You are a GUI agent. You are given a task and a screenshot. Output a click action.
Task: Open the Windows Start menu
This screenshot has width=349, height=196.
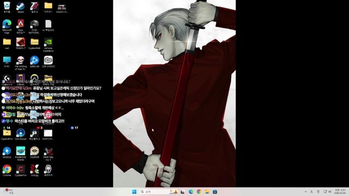point(134,192)
